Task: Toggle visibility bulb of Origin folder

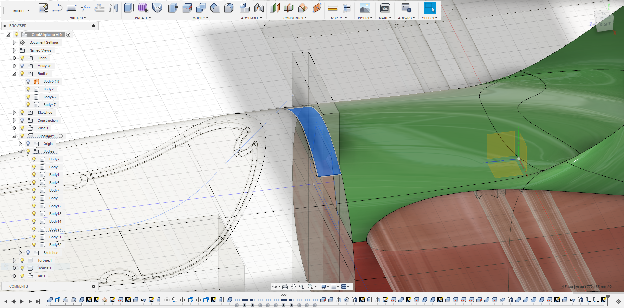Action: 22,58
